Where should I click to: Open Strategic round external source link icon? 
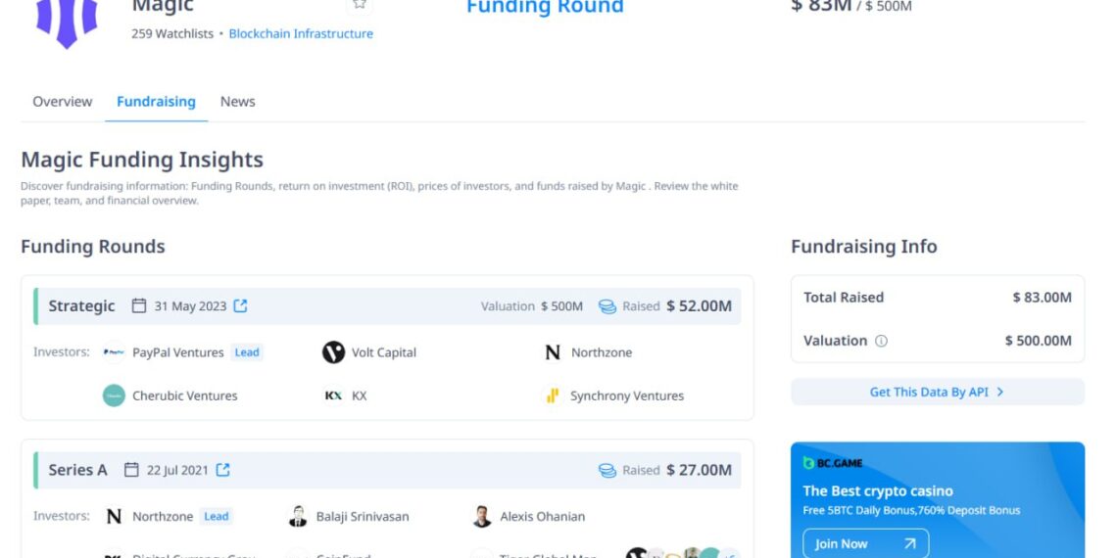[x=240, y=306]
